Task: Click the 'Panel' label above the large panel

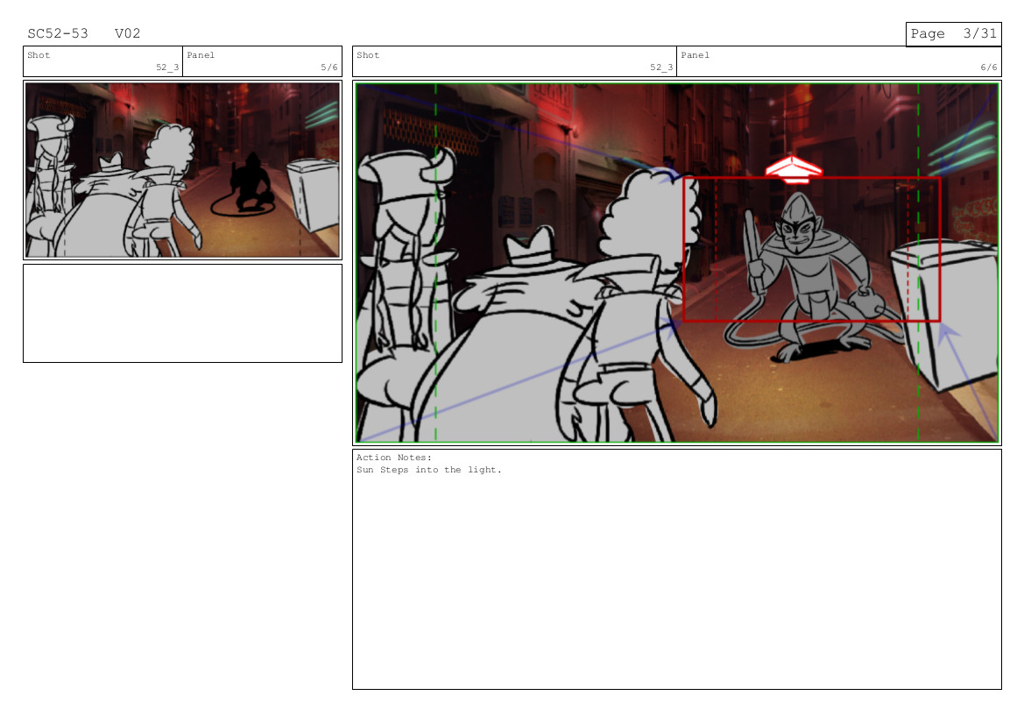Action: (x=695, y=55)
